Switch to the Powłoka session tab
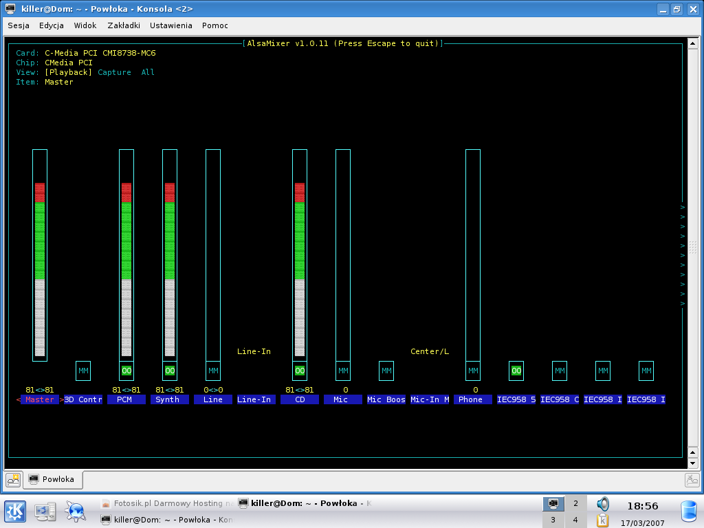 coord(52,479)
